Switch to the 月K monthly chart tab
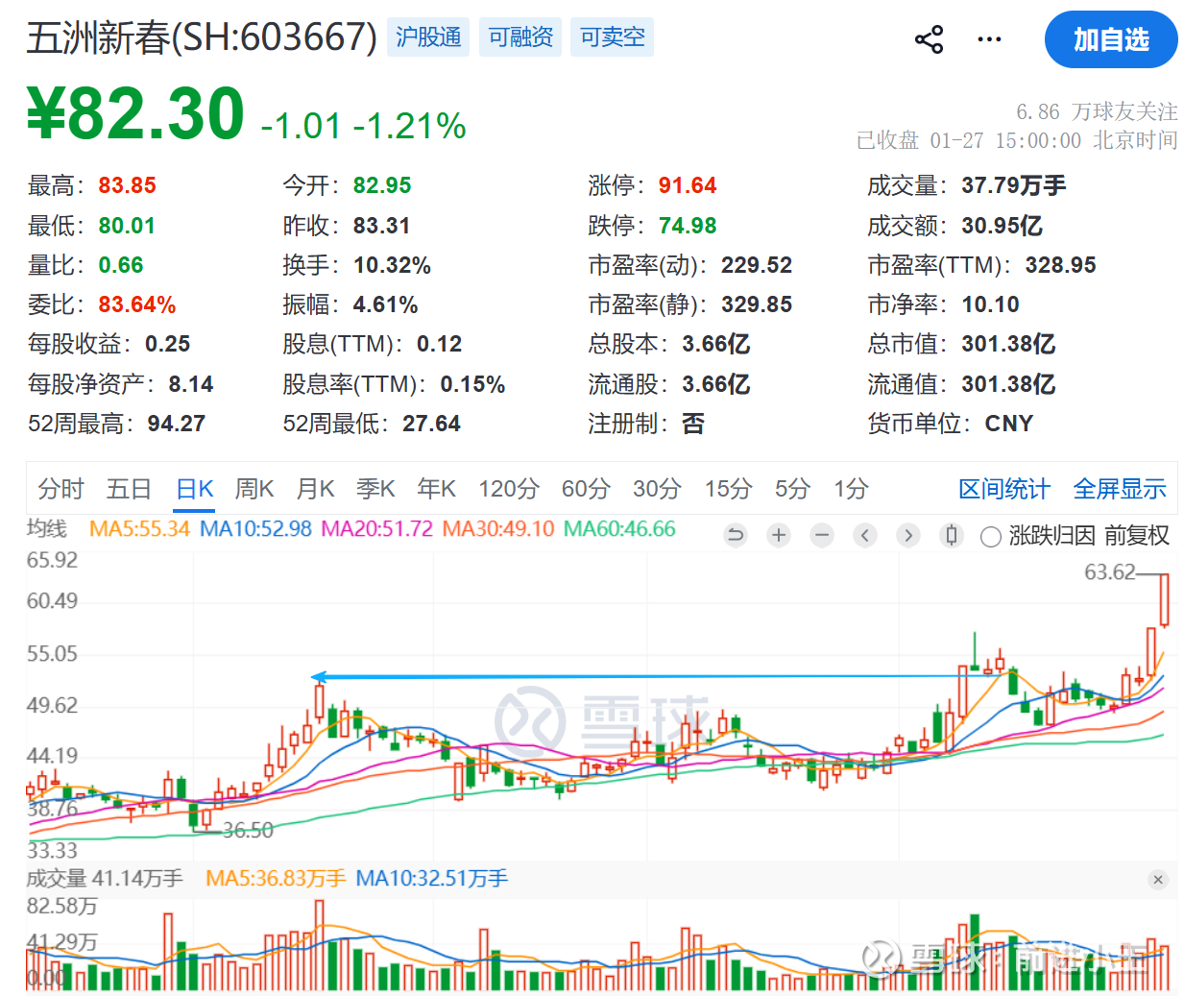This screenshot has width=1184, height=996. [315, 489]
